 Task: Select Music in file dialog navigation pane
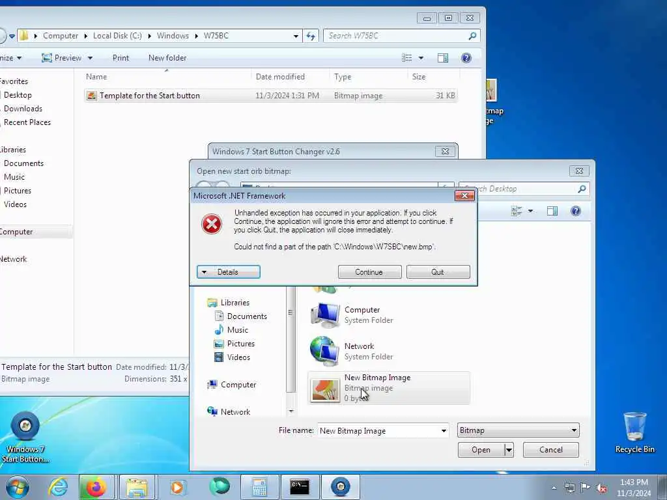237,330
